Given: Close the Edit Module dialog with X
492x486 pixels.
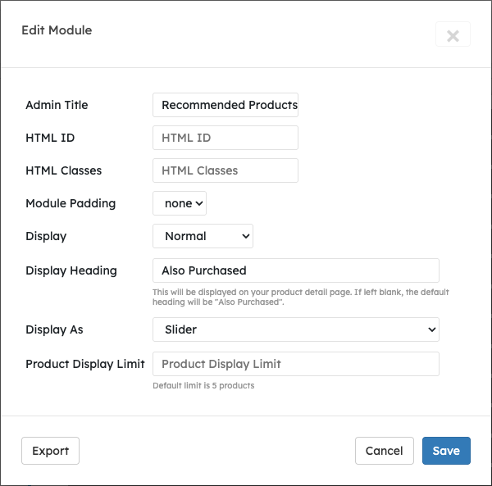Looking at the screenshot, I should pos(453,34).
